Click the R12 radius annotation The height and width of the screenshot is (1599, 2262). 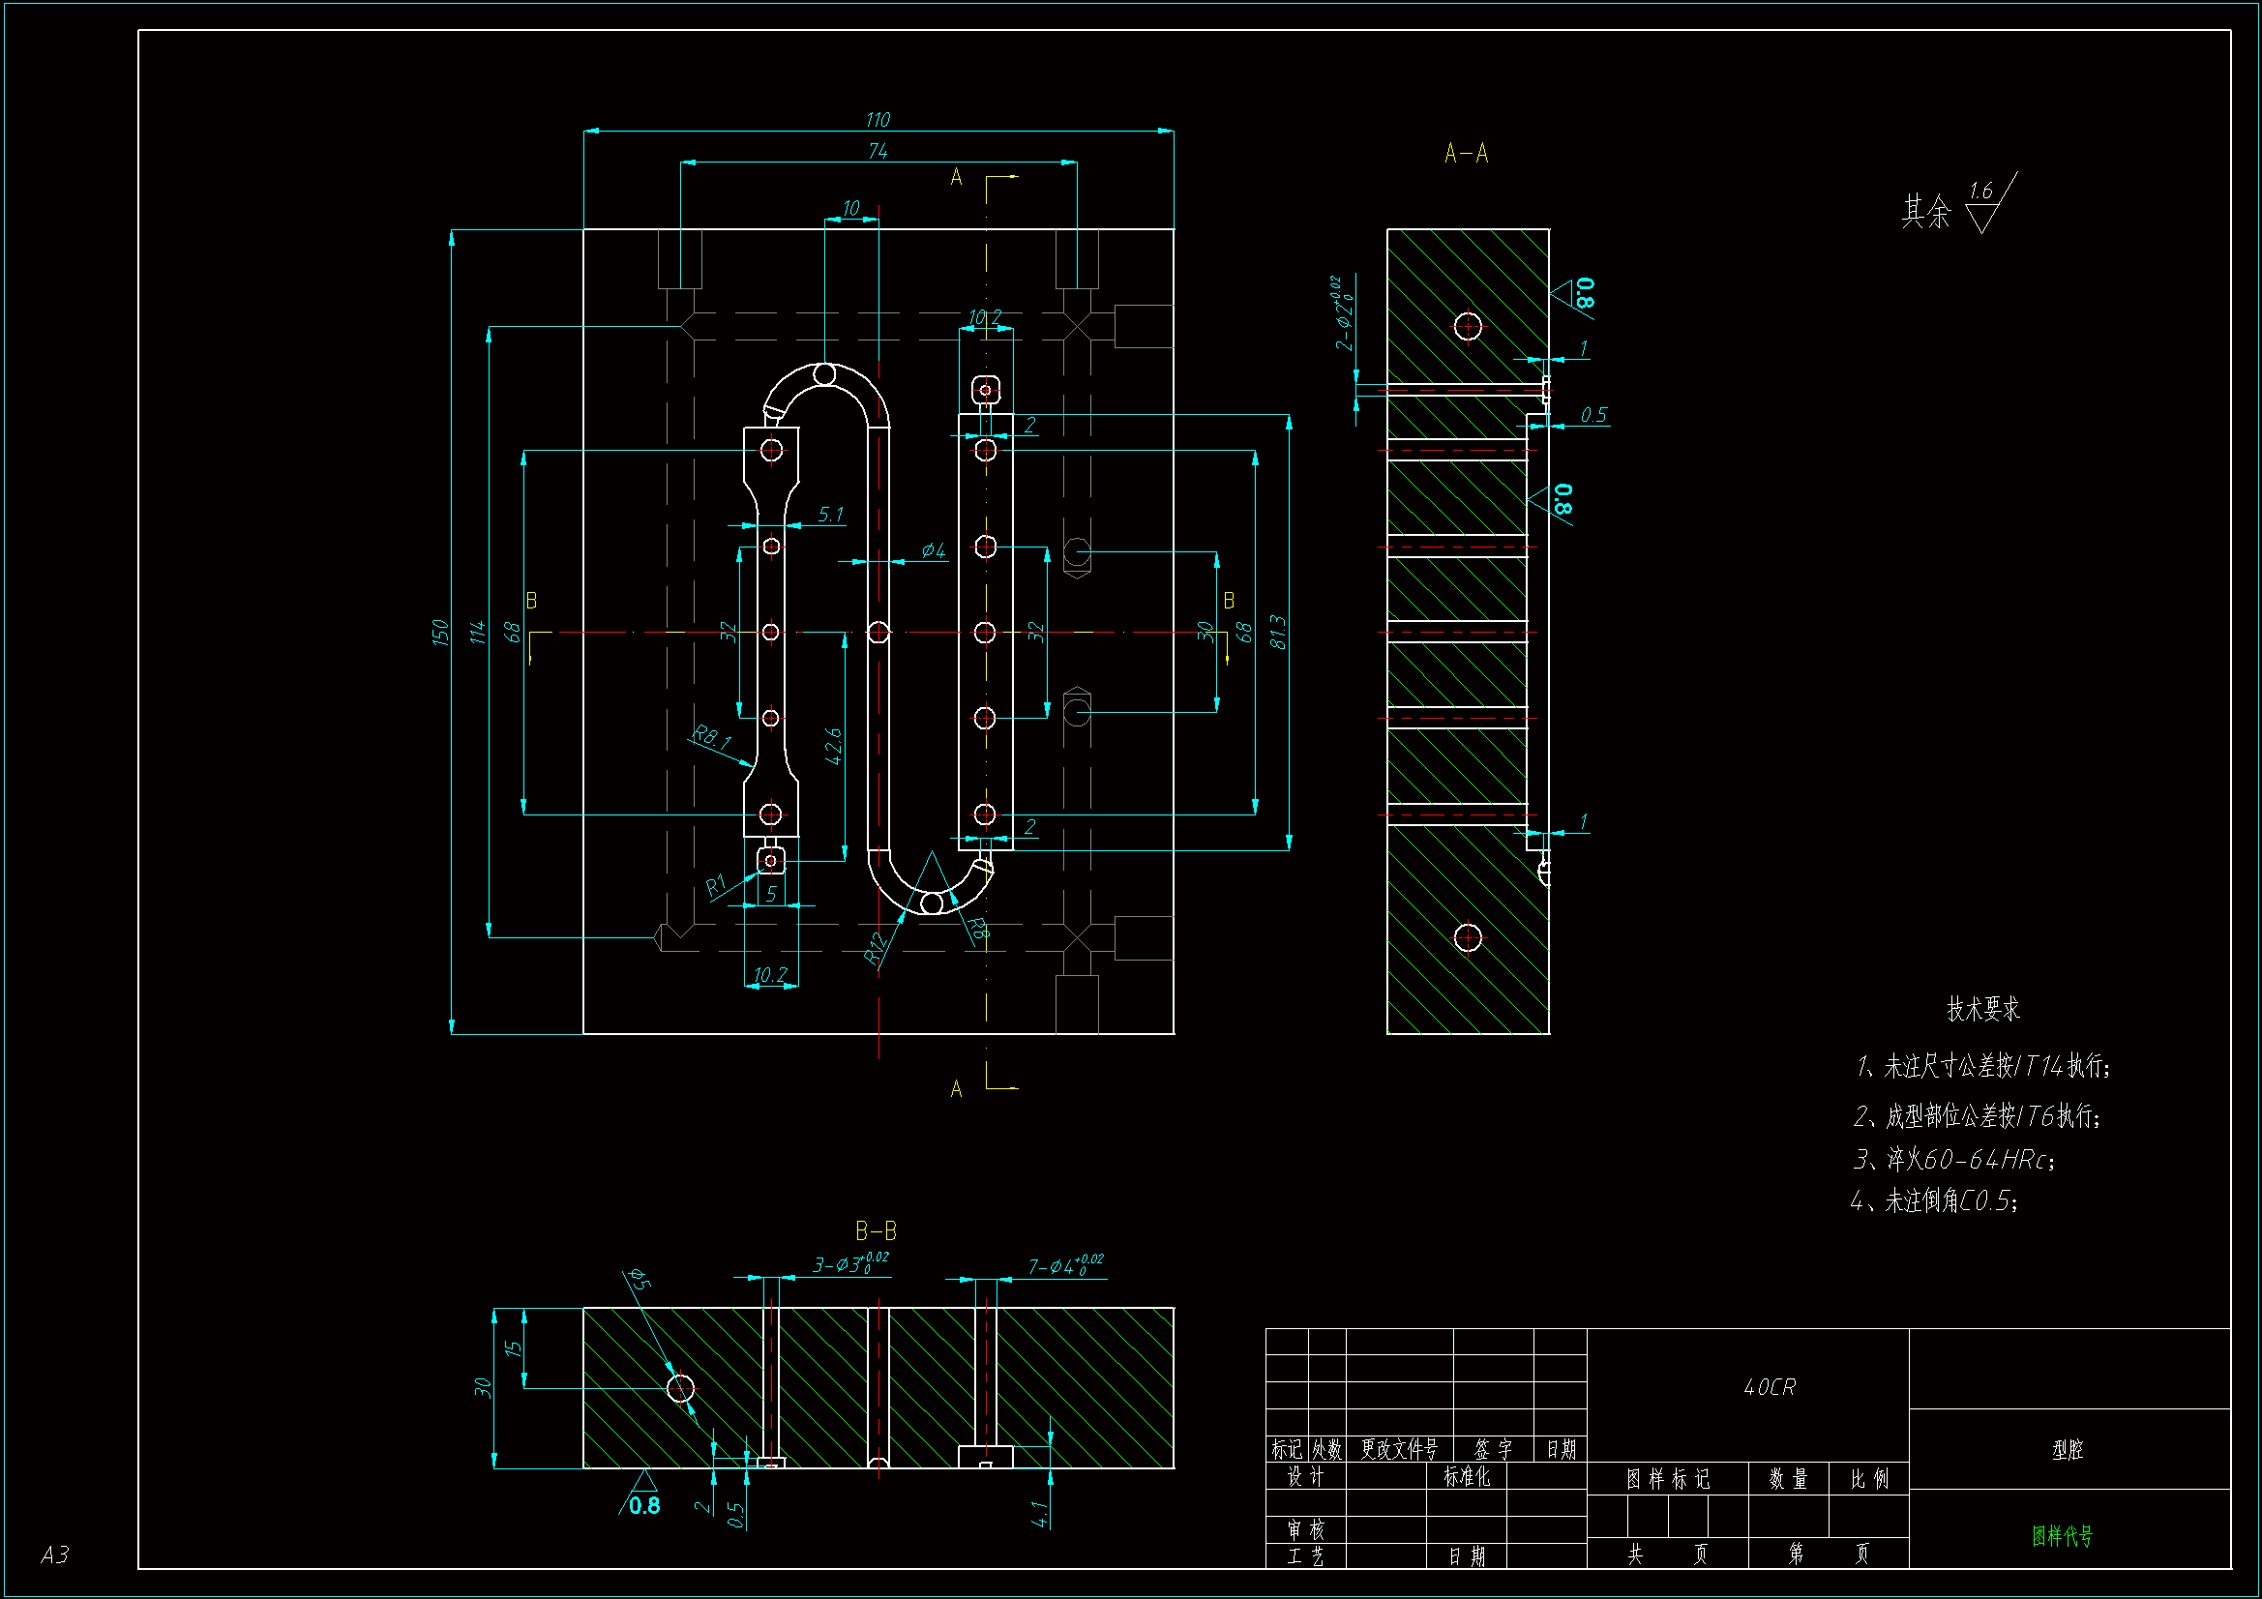coord(875,947)
